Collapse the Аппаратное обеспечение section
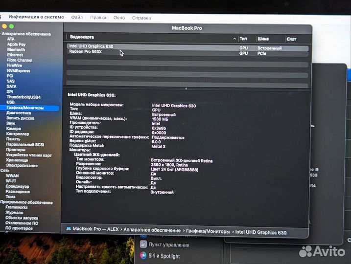This screenshot has width=351, height=264. click(26, 34)
